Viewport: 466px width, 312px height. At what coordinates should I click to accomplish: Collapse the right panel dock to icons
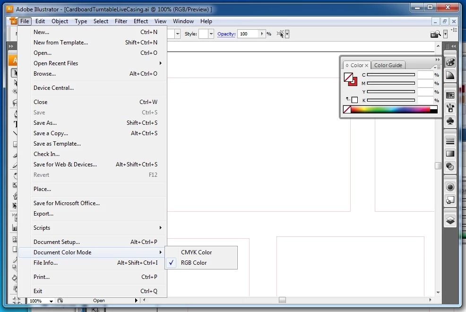(453, 46)
